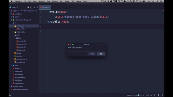Open the File menu
This screenshot has height=97, width=173.
(x=25, y=1)
